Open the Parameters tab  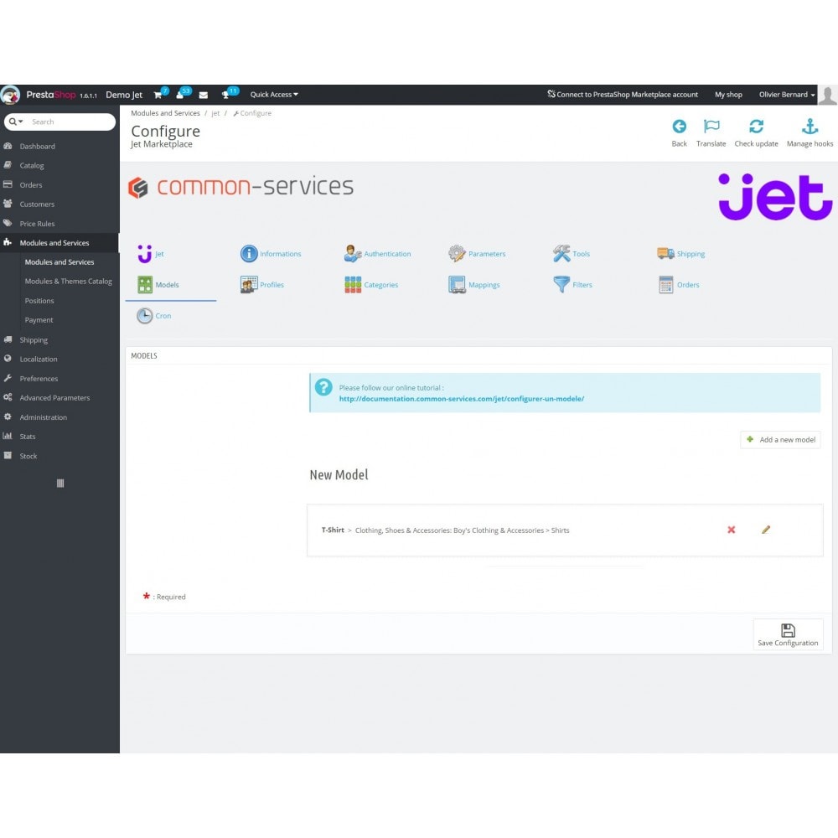[x=477, y=254]
